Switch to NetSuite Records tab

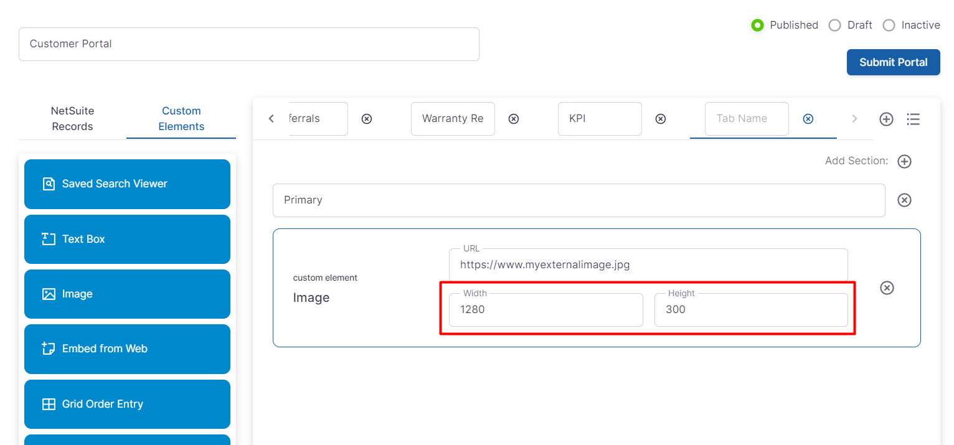[x=72, y=118]
